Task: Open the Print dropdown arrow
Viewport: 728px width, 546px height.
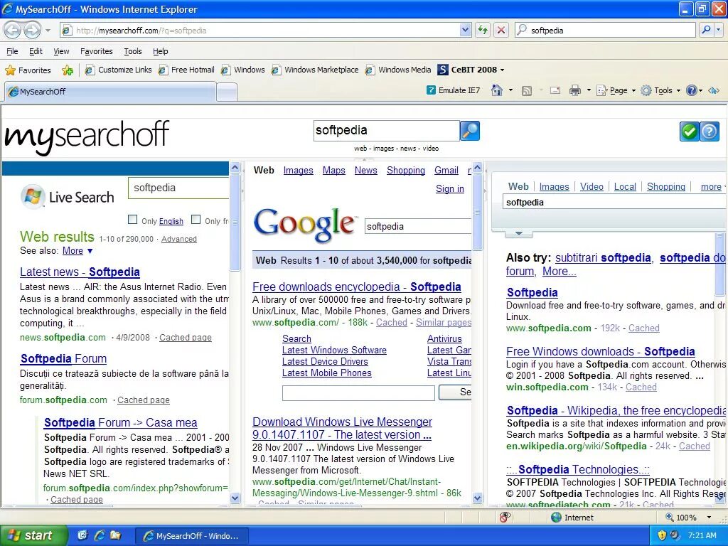Action: 589,90
